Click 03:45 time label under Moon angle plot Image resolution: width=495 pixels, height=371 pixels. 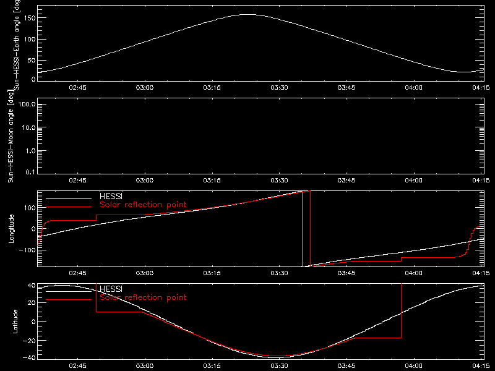coord(346,181)
